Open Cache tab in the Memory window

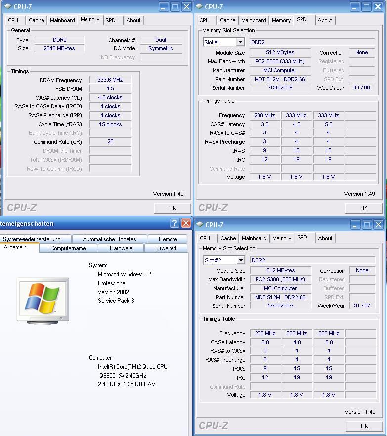coord(37,20)
